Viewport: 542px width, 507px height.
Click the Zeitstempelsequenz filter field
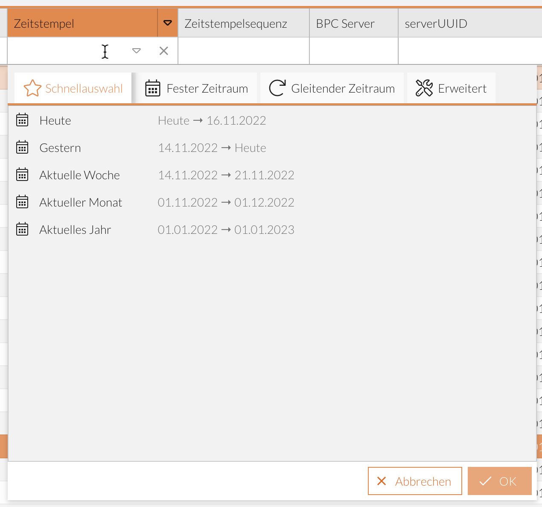243,51
